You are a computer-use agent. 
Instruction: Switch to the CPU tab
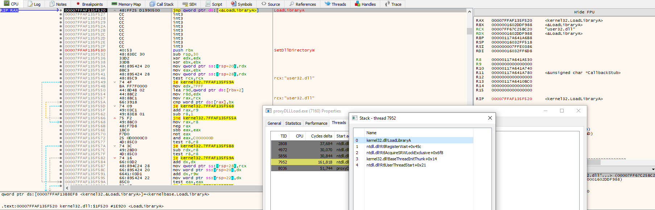coord(11,4)
